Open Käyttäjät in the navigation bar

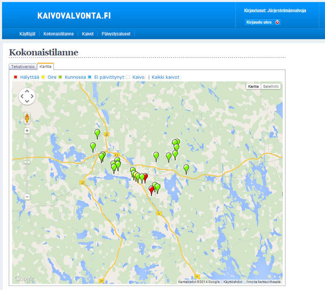coord(28,34)
